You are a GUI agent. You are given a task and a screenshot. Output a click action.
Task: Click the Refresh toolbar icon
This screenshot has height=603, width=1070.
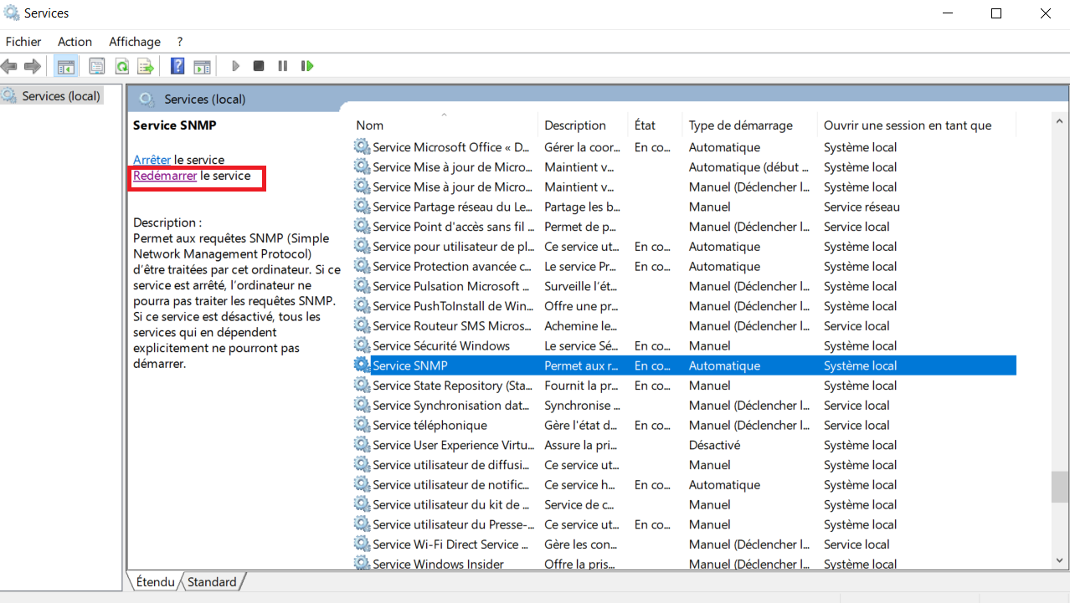(x=121, y=66)
